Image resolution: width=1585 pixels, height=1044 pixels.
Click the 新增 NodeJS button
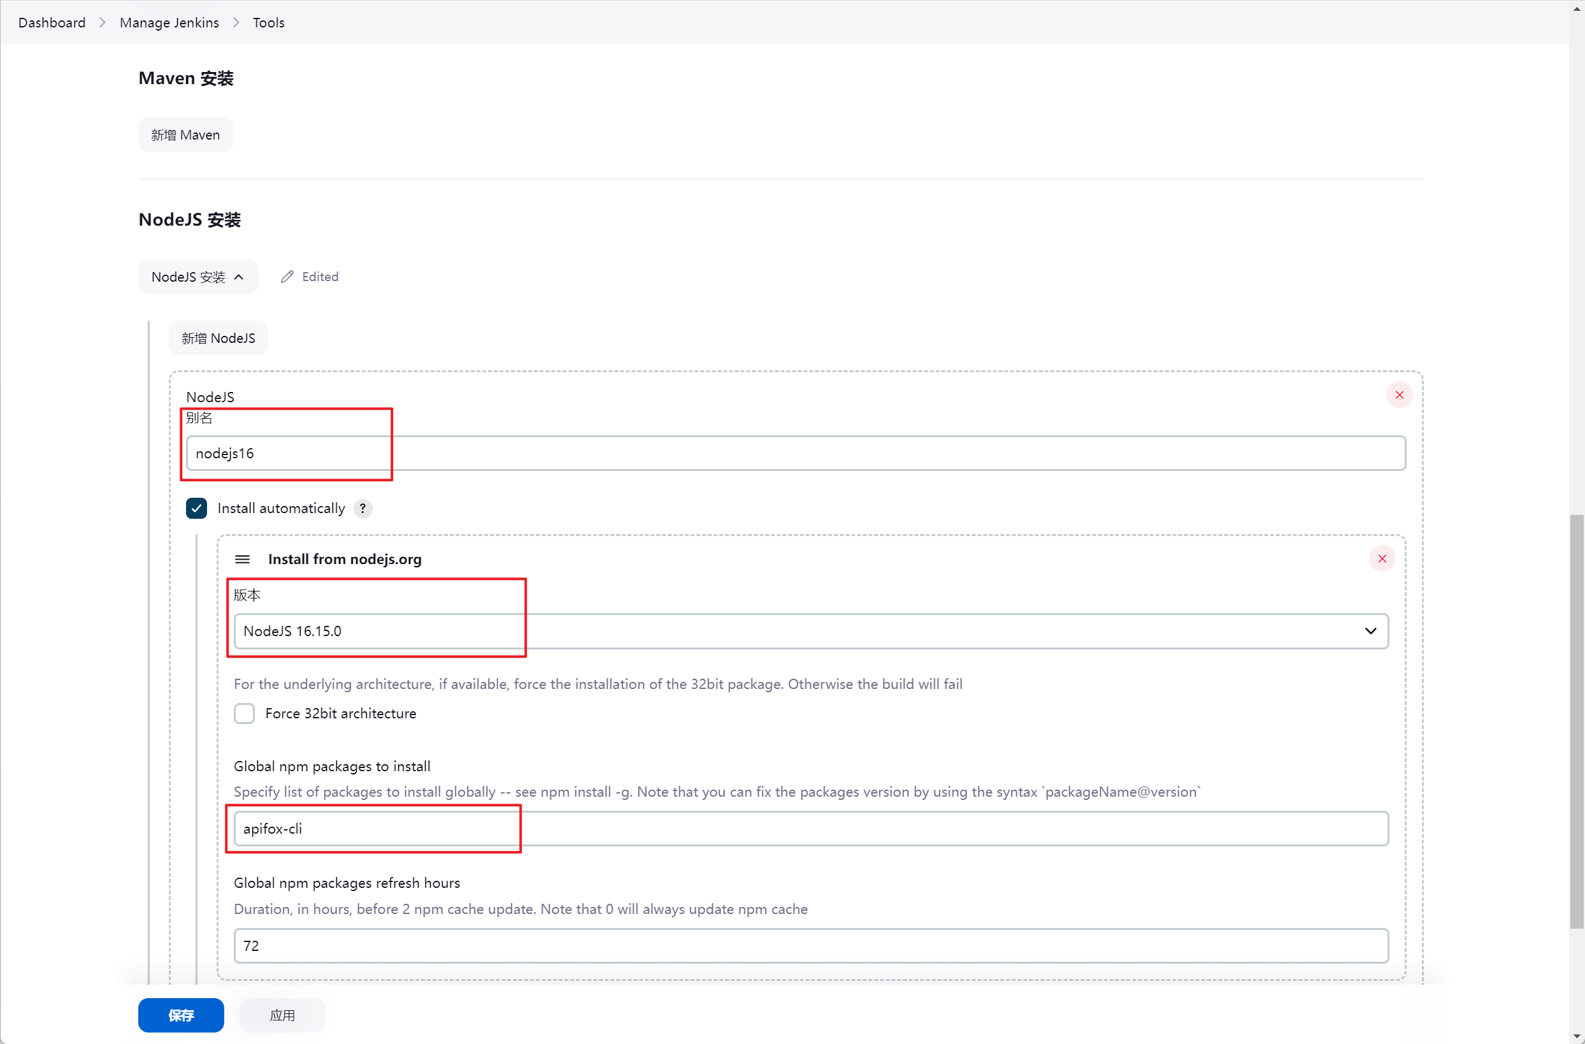(218, 338)
